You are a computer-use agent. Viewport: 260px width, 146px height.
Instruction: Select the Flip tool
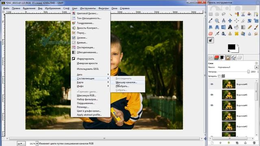click(x=223, y=27)
